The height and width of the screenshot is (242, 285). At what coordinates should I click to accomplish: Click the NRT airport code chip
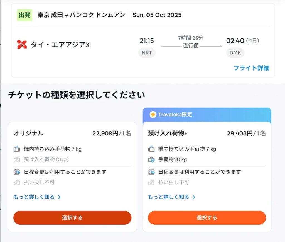(x=147, y=53)
